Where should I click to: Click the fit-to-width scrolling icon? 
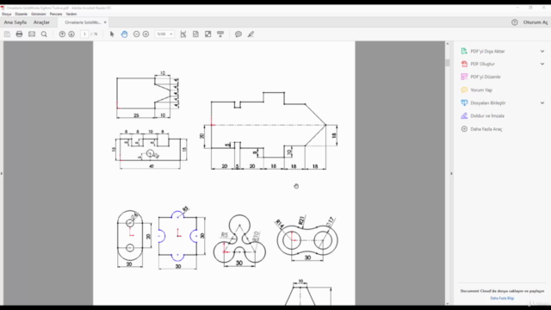point(183,34)
